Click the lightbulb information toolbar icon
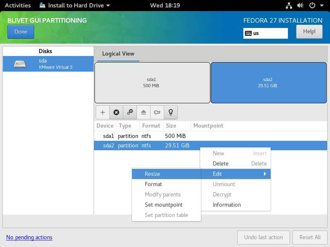Image resolution: width=330 pixels, height=247 pixels. [x=171, y=112]
